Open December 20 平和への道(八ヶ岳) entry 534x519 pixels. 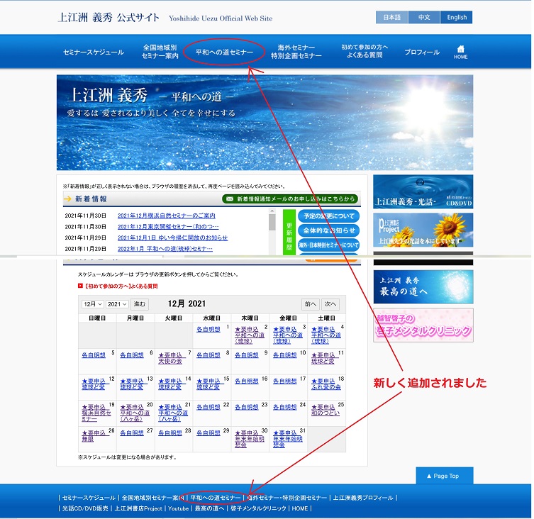pyautogui.click(x=135, y=413)
